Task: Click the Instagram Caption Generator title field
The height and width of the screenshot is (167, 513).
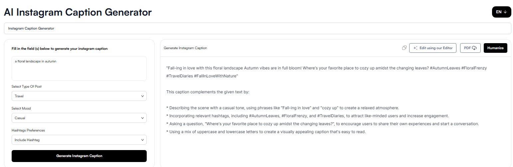Action: (257, 28)
